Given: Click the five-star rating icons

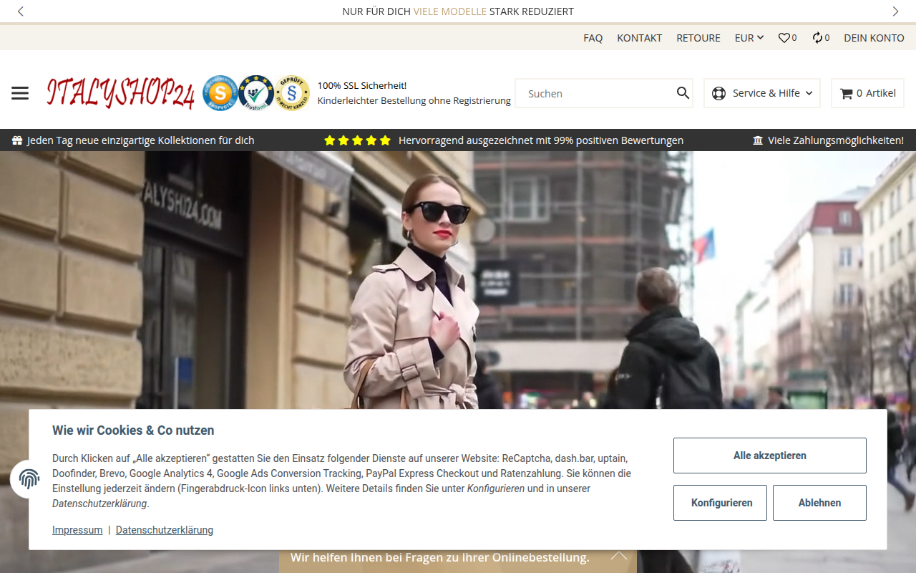Looking at the screenshot, I should tap(357, 140).
